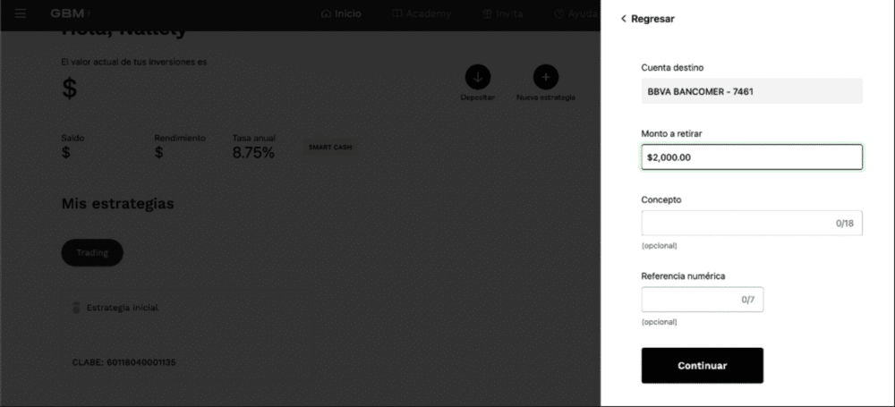Click the GBM+ logo
The height and width of the screenshot is (407, 895).
[x=70, y=13]
